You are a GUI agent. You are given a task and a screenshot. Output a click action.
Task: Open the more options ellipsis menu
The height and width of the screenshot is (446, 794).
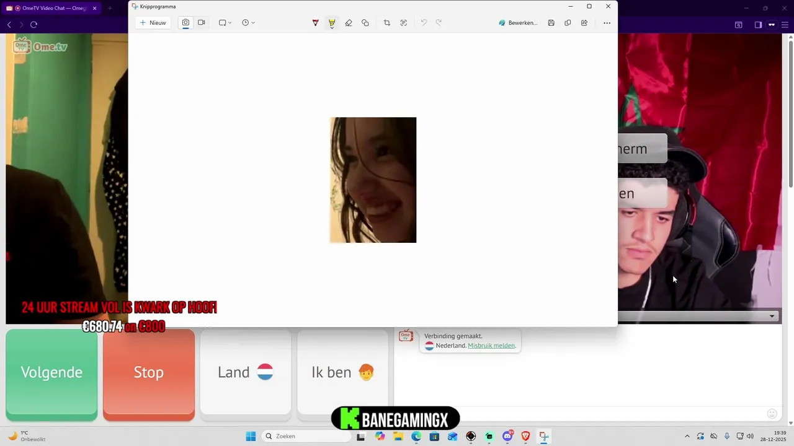(607, 23)
